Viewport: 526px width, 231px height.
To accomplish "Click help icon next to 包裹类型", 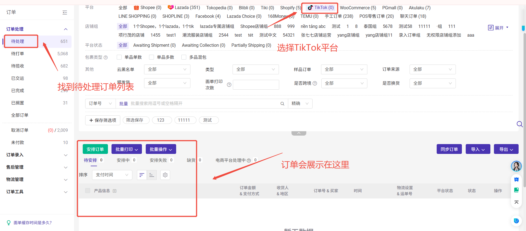I will pyautogui.click(x=106, y=57).
